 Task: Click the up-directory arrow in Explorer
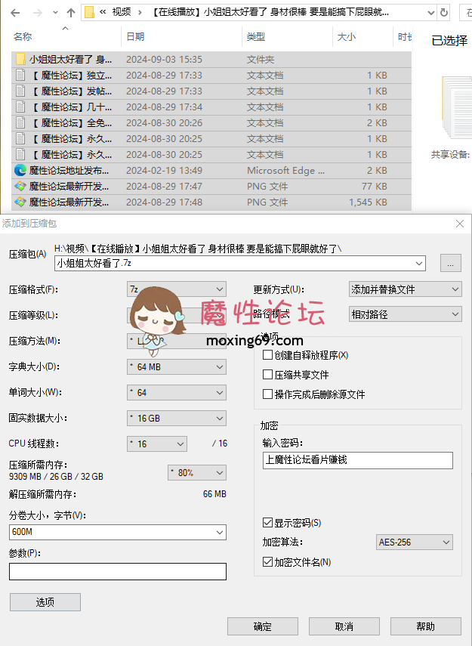(x=71, y=12)
